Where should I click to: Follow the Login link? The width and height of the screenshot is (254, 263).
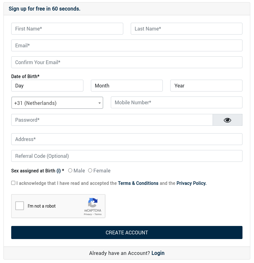click(x=158, y=253)
